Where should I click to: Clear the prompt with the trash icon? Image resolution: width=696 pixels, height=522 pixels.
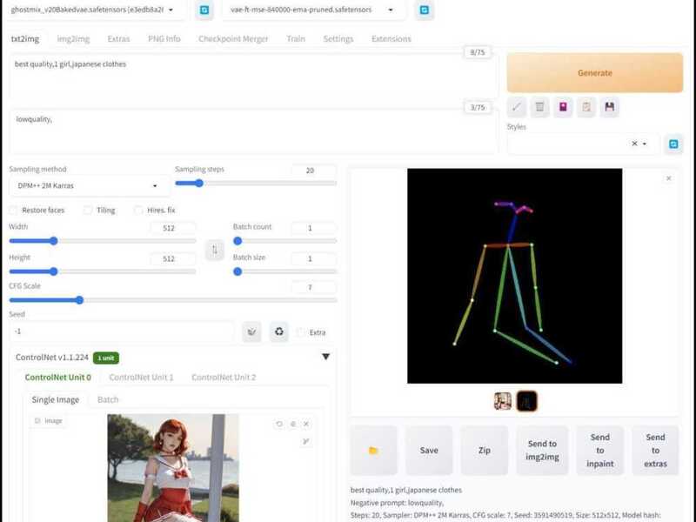540,107
